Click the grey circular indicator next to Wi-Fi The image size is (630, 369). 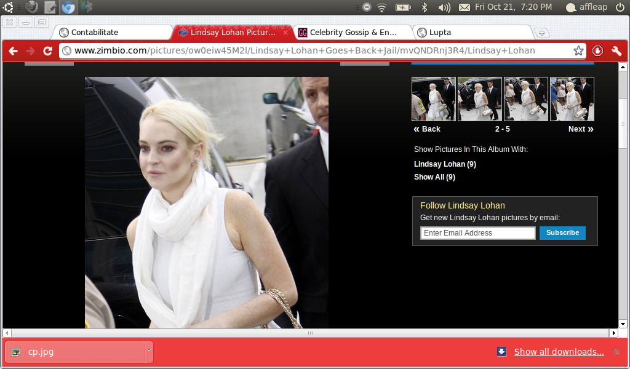coord(367,7)
